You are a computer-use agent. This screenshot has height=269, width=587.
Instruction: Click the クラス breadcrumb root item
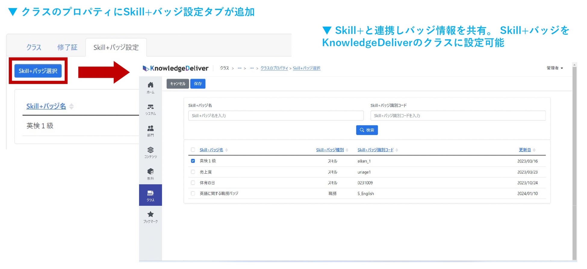coord(224,68)
